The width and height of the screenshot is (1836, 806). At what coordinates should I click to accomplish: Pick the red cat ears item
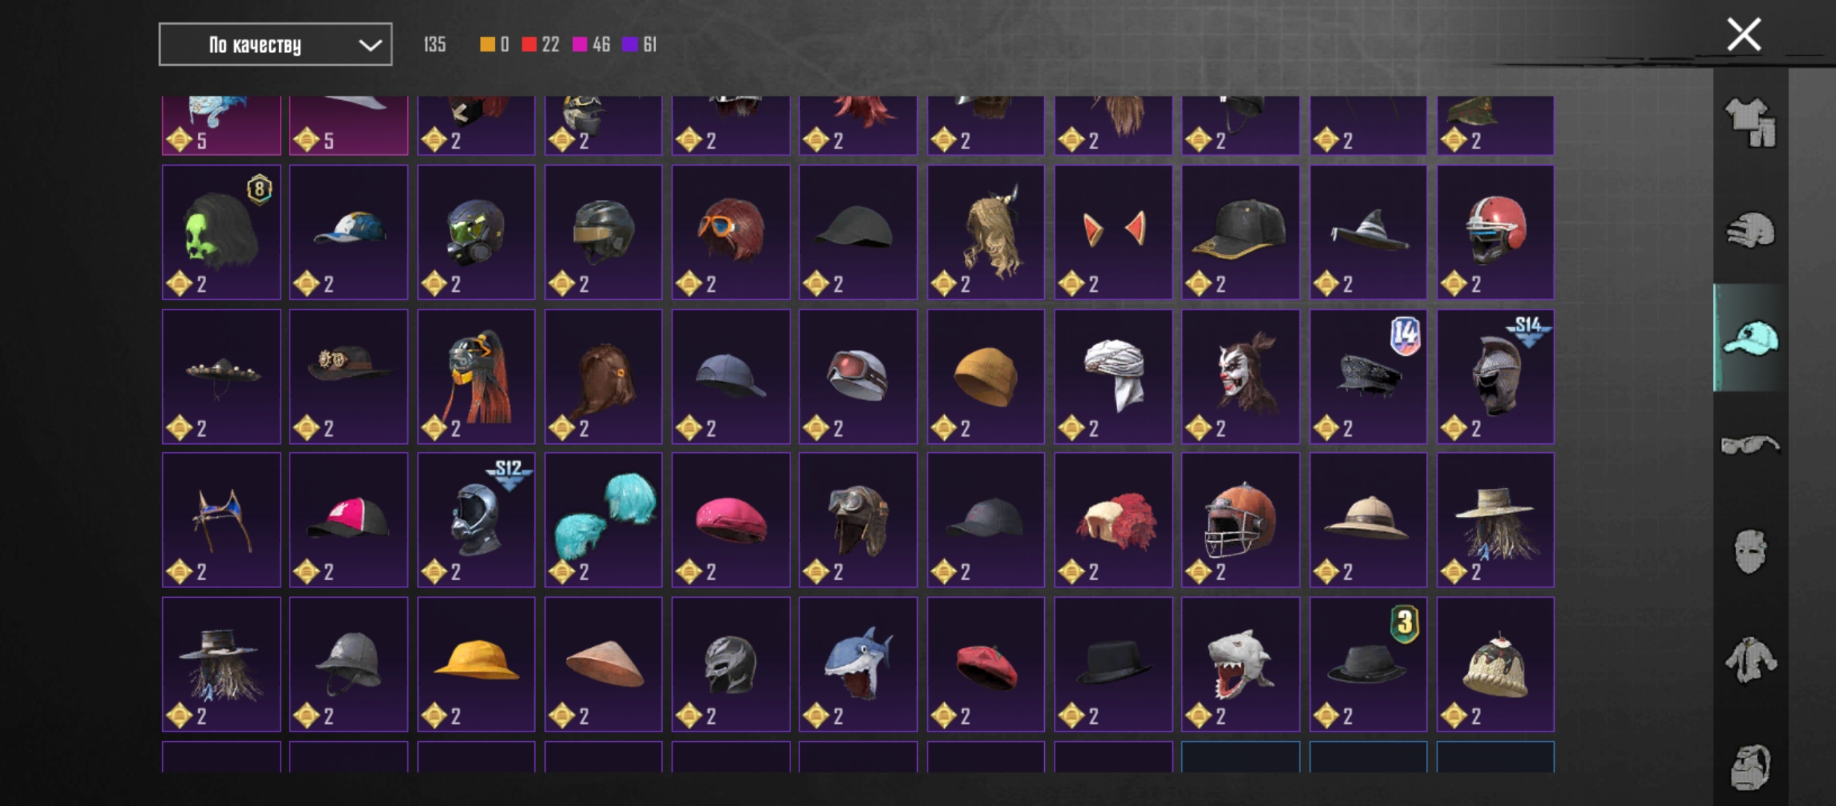(1114, 232)
